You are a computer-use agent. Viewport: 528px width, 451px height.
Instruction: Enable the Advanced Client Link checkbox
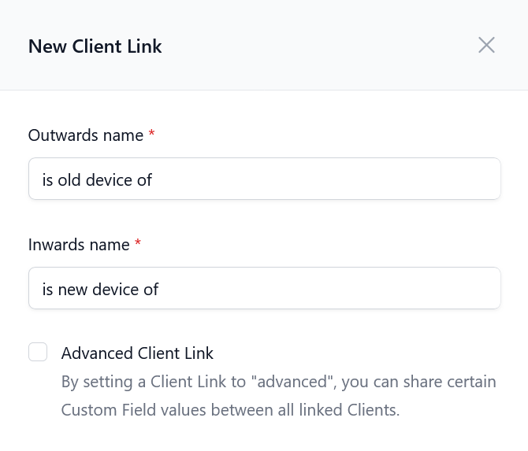click(38, 352)
